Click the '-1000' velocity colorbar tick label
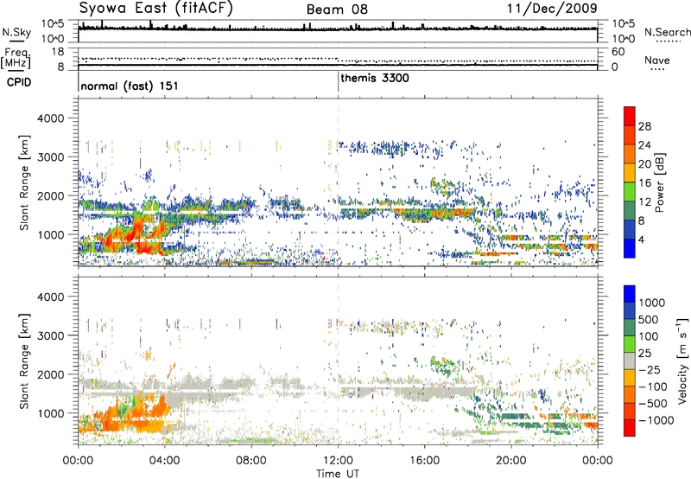This screenshot has height=479, width=691. (656, 420)
